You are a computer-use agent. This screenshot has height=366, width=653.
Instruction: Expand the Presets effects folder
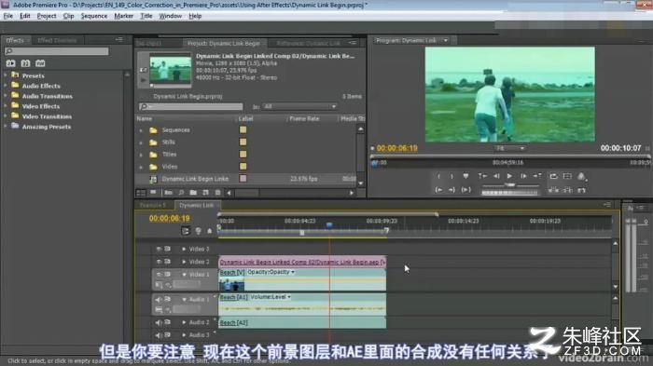point(6,75)
